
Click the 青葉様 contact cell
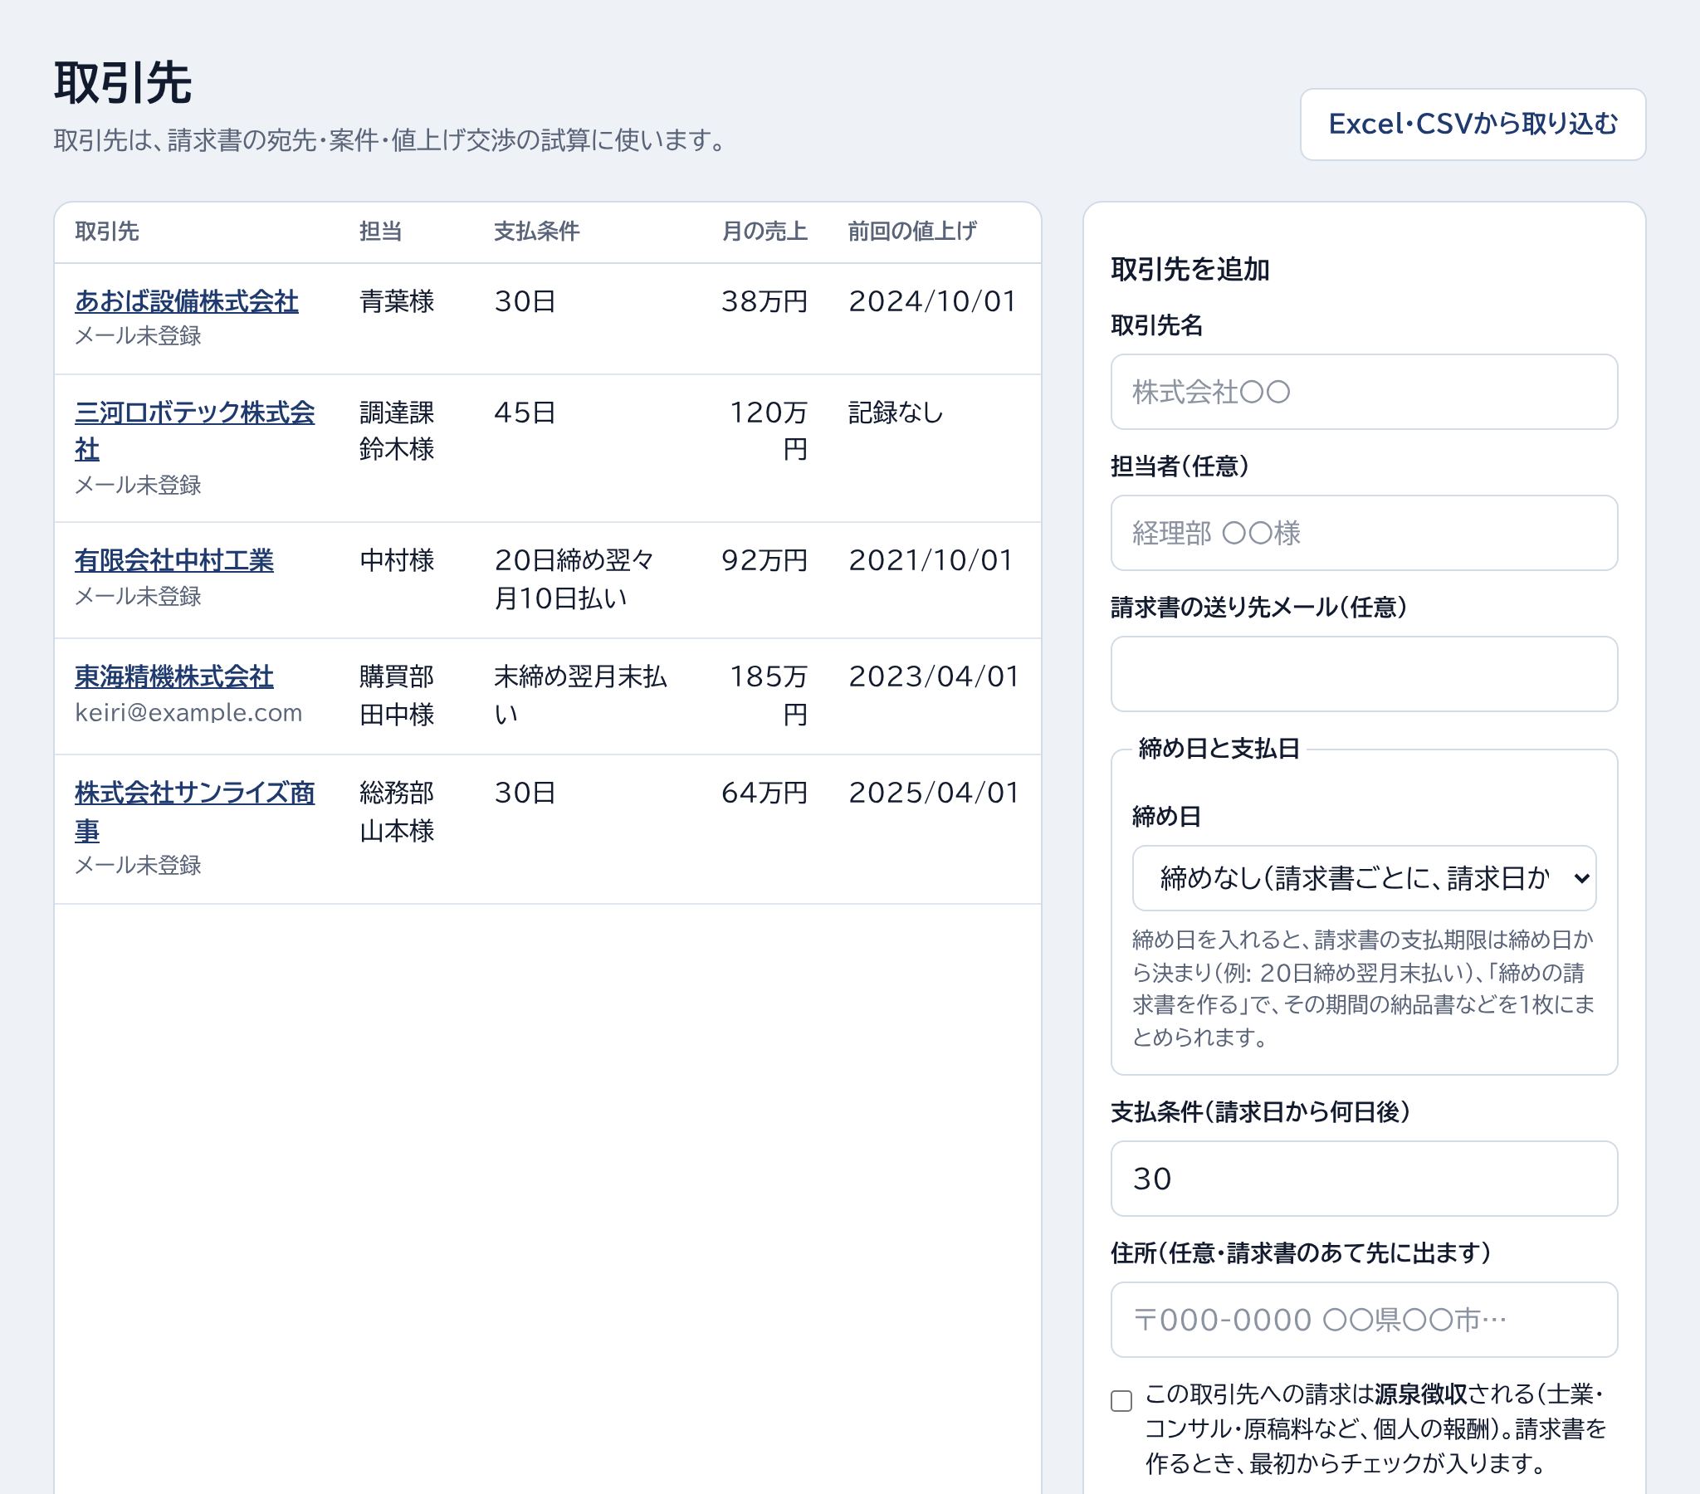click(x=397, y=301)
